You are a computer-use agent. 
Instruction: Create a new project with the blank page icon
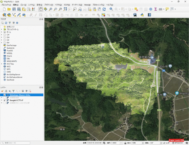(4, 9)
